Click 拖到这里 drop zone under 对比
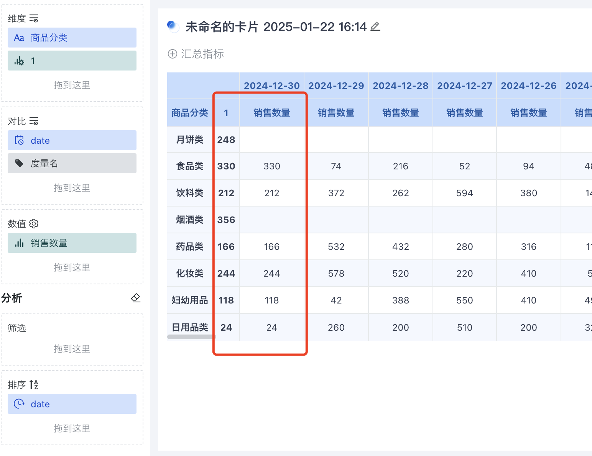Viewport: 592px width, 456px height. tap(72, 188)
